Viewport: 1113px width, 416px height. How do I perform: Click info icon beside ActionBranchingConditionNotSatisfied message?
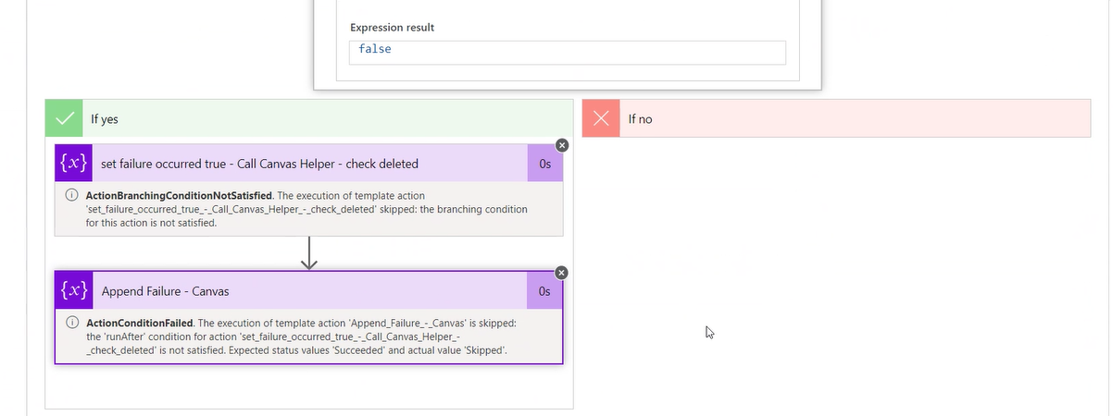pyautogui.click(x=72, y=197)
